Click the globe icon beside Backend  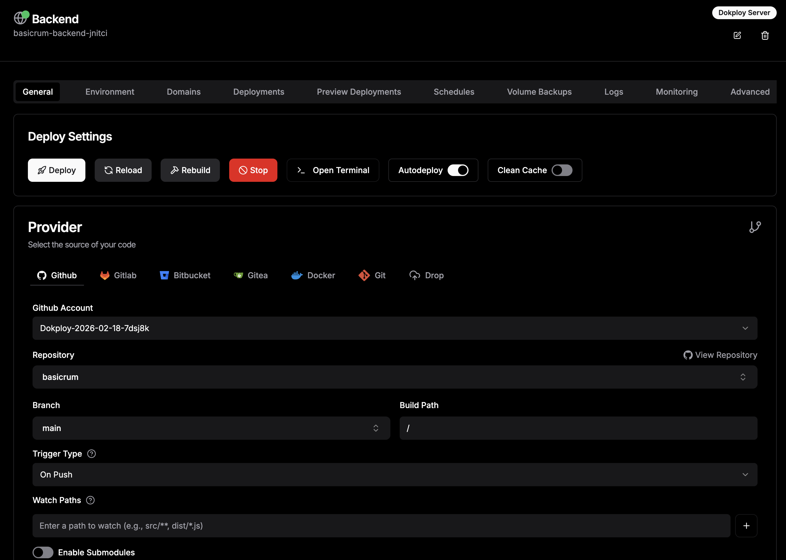click(x=20, y=18)
